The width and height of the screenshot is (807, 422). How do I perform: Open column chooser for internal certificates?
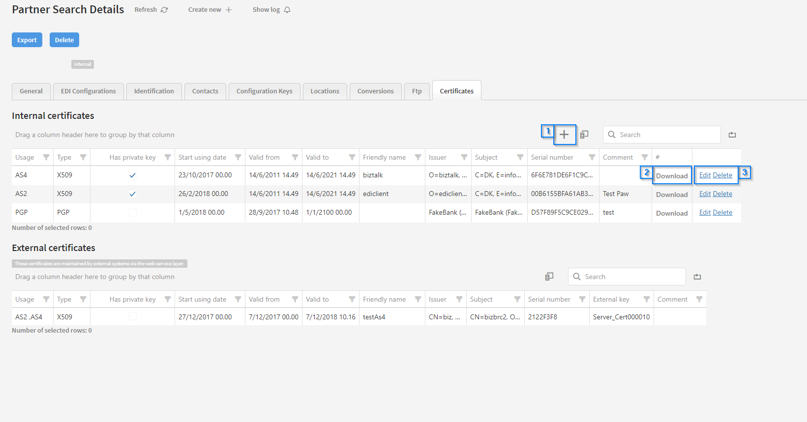584,135
